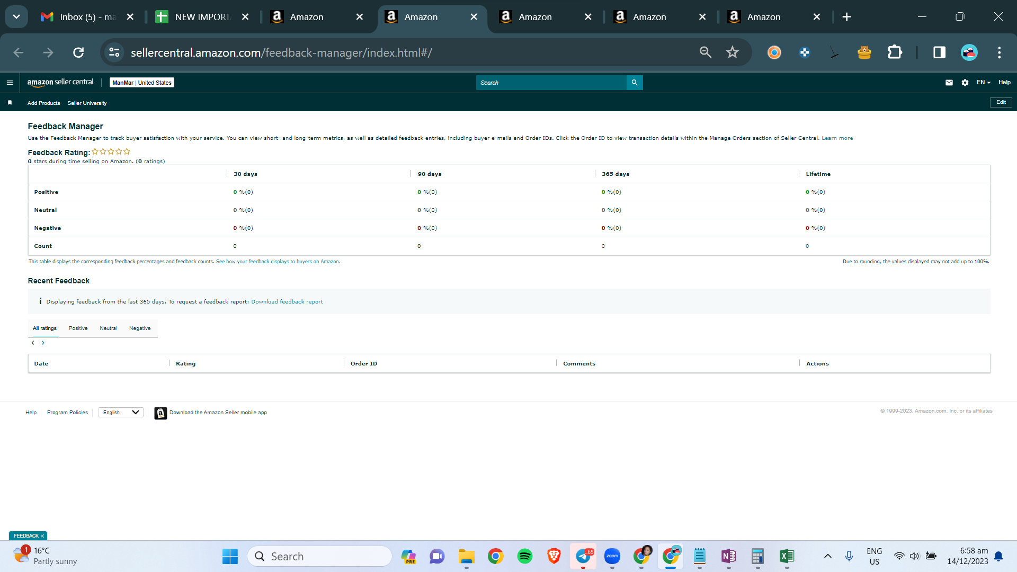Viewport: 1017px width, 572px height.
Task: Open the notification bell in system tray
Action: (998, 556)
